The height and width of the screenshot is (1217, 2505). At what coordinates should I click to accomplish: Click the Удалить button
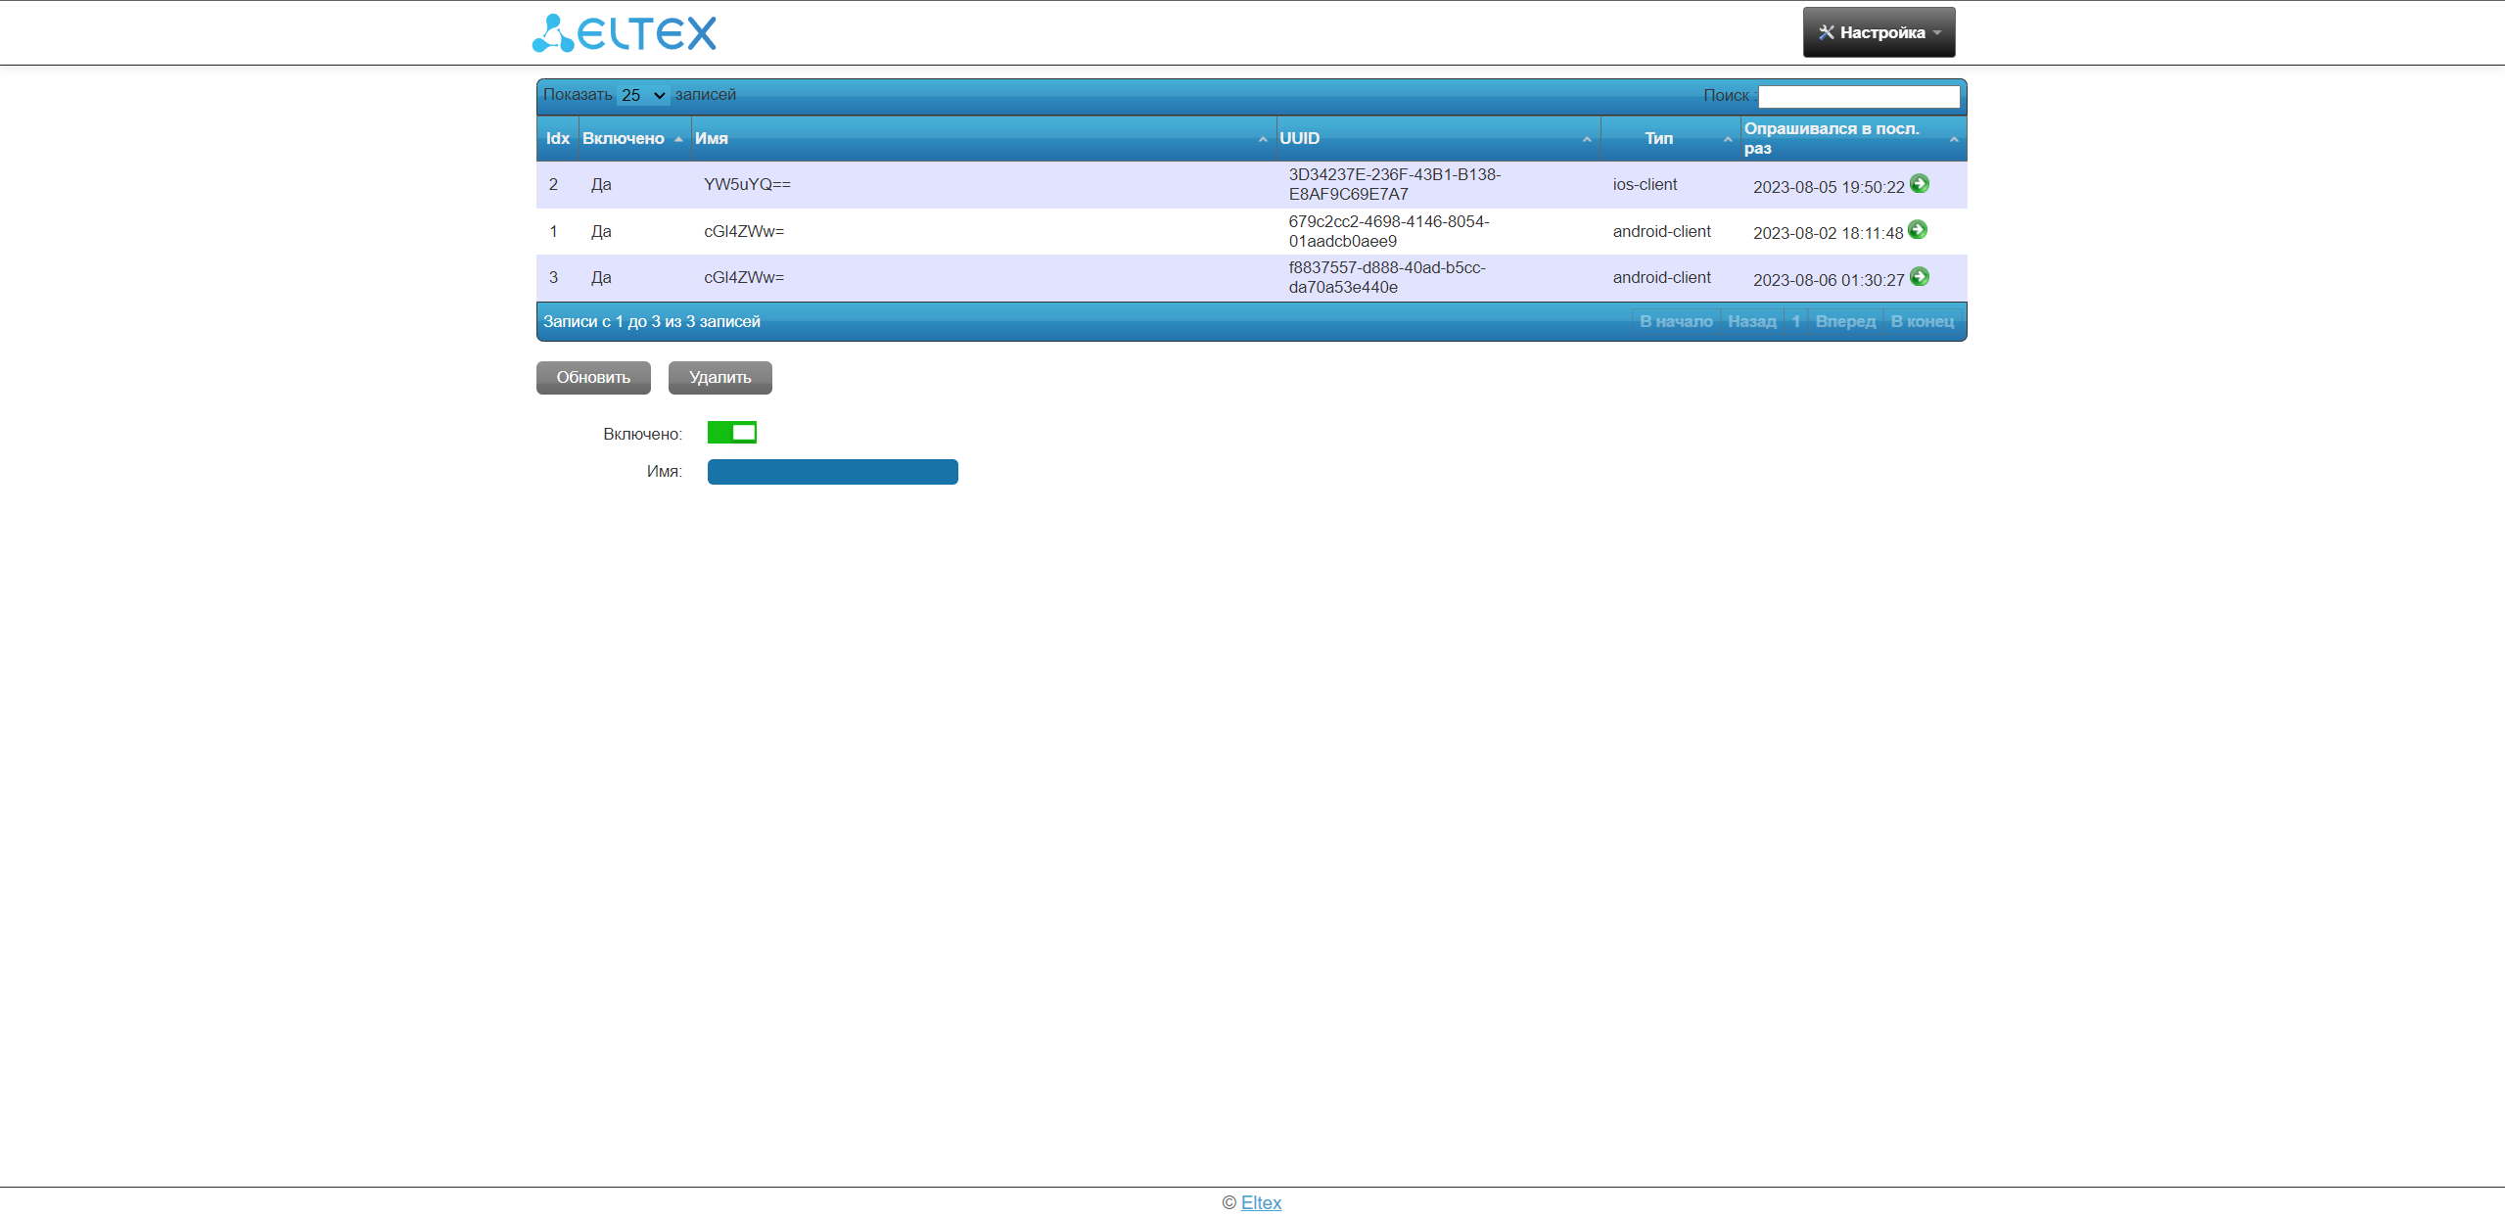tap(719, 377)
